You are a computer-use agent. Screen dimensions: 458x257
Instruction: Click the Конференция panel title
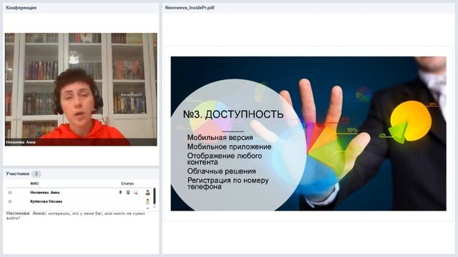pos(21,8)
